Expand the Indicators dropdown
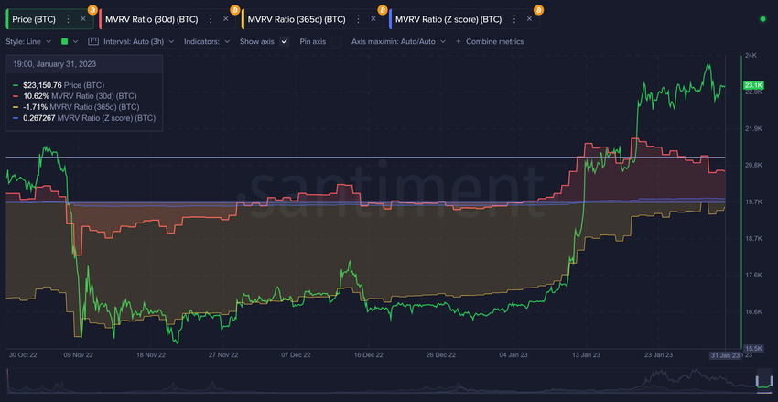Viewport: 778px width, 402px height. point(207,42)
